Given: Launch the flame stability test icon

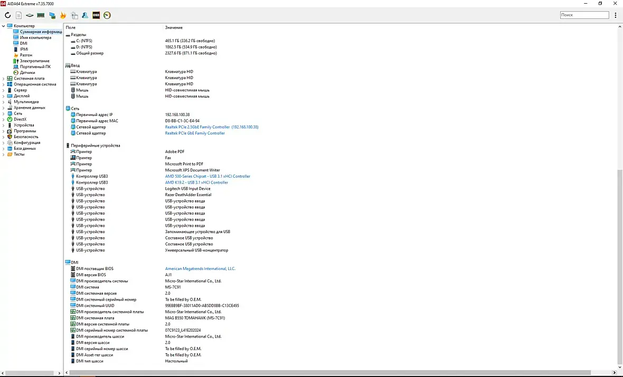Looking at the screenshot, I should pos(63,15).
